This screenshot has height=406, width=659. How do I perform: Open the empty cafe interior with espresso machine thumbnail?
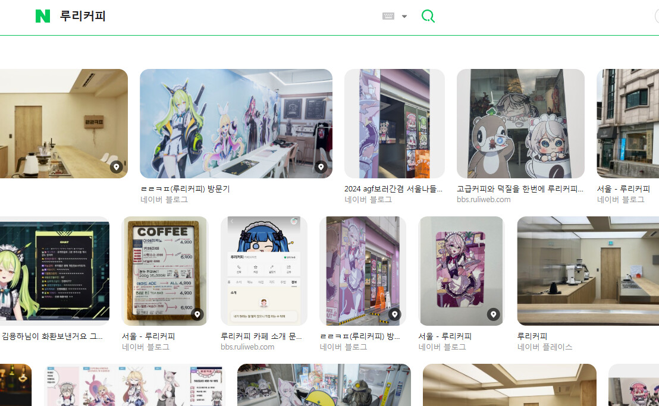588,271
